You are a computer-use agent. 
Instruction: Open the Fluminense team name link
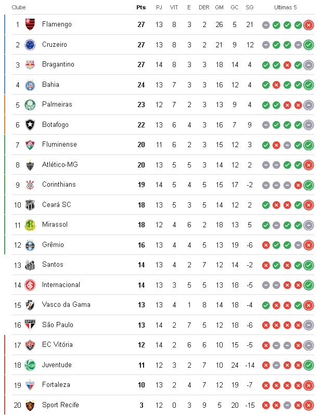click(60, 144)
